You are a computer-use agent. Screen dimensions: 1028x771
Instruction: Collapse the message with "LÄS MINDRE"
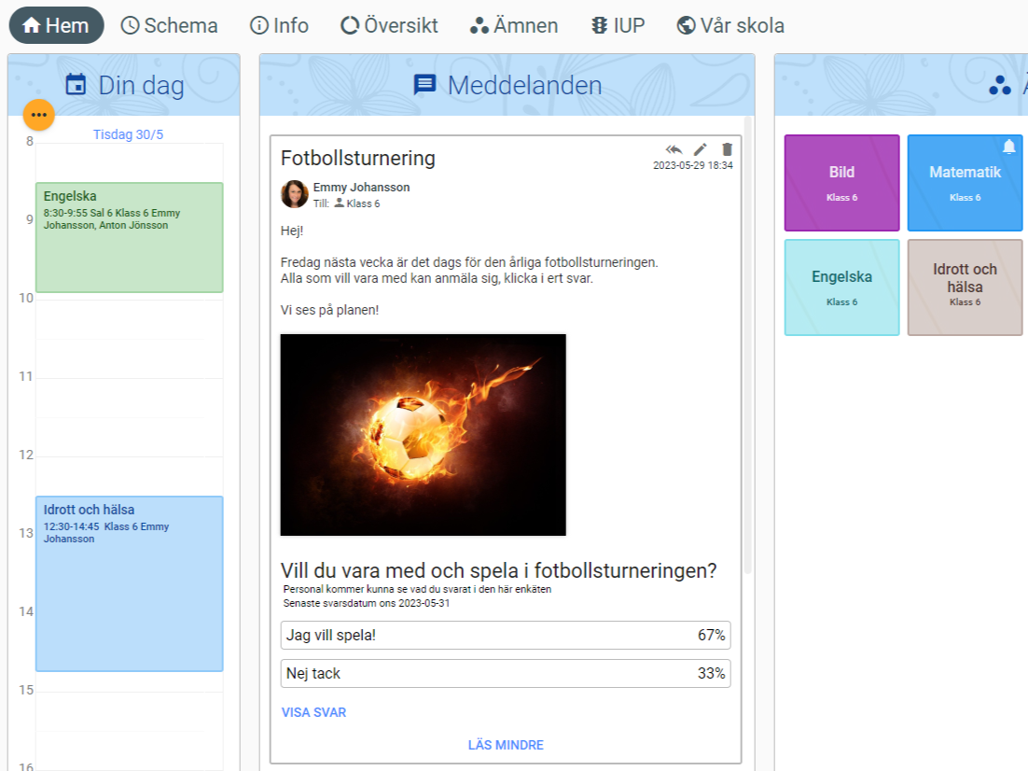pos(506,745)
